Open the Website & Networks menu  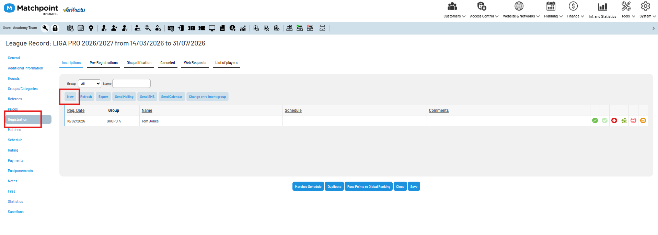click(x=521, y=10)
